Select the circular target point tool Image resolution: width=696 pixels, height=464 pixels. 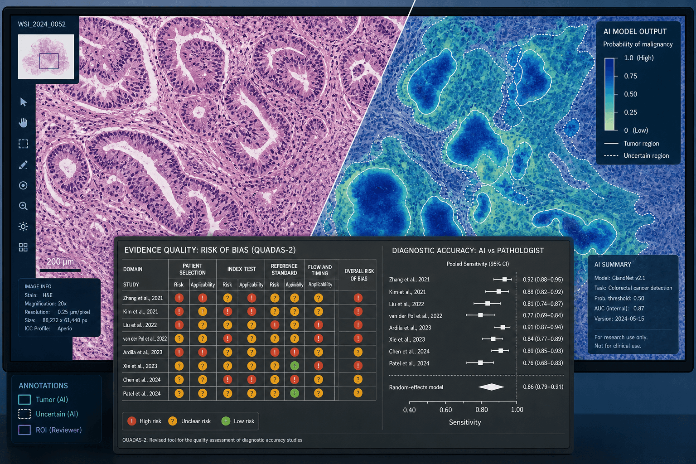[x=23, y=185]
